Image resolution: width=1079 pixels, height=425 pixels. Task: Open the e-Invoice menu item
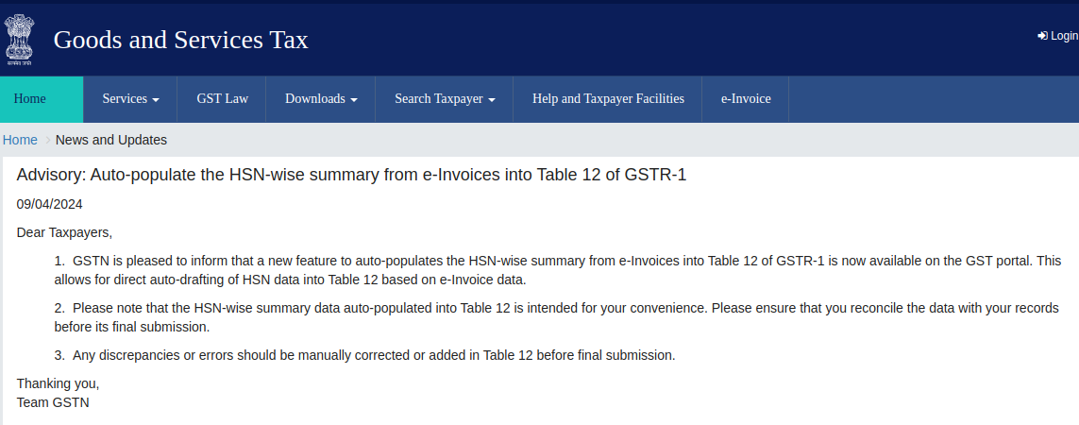[746, 99]
